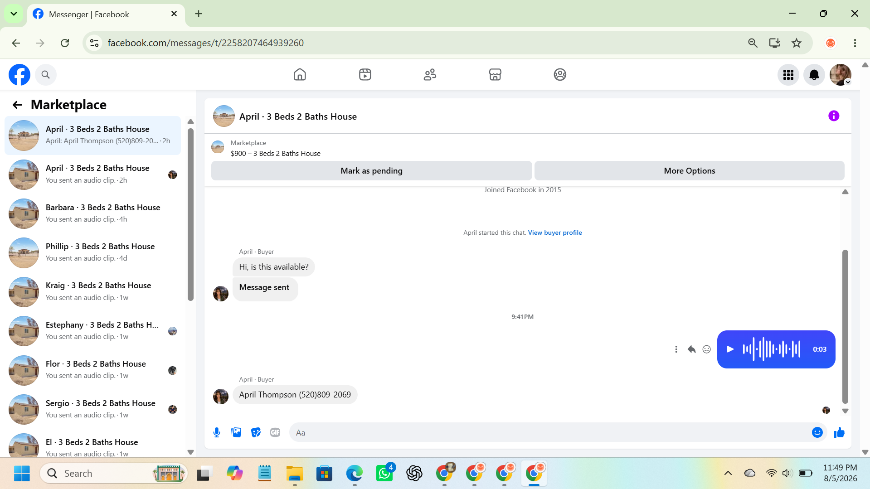The width and height of the screenshot is (870, 489).
Task: Open the Facebook menu grid icon
Action: (x=788, y=75)
